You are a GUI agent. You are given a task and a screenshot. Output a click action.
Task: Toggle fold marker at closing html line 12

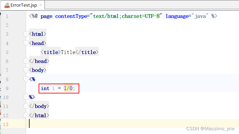tap(26, 115)
